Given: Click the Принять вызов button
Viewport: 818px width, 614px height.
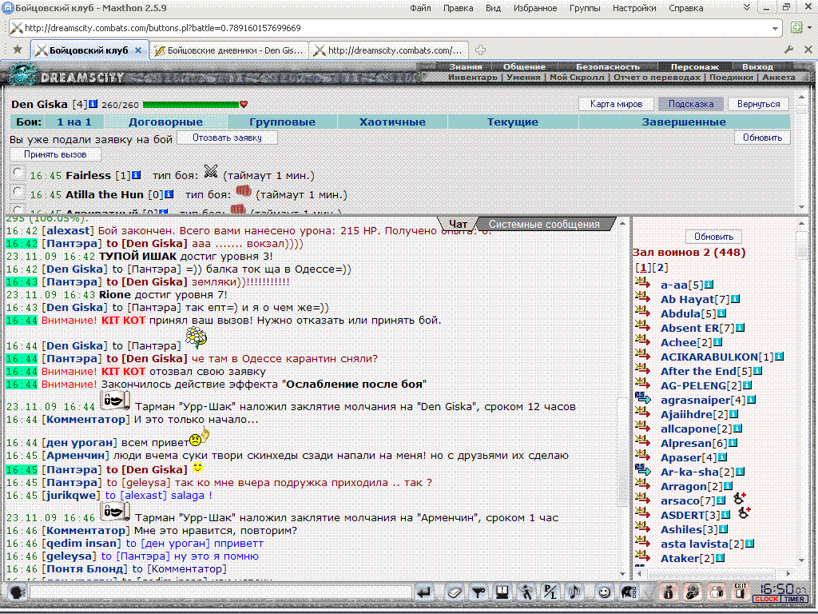Looking at the screenshot, I should (x=55, y=154).
